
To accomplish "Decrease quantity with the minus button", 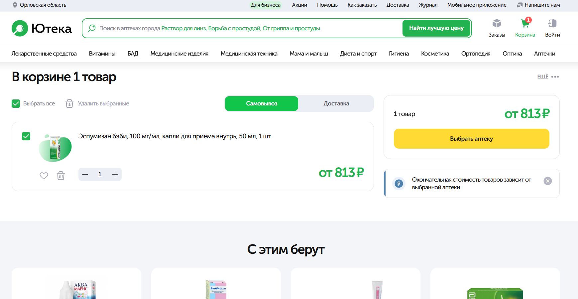I will 85,174.
